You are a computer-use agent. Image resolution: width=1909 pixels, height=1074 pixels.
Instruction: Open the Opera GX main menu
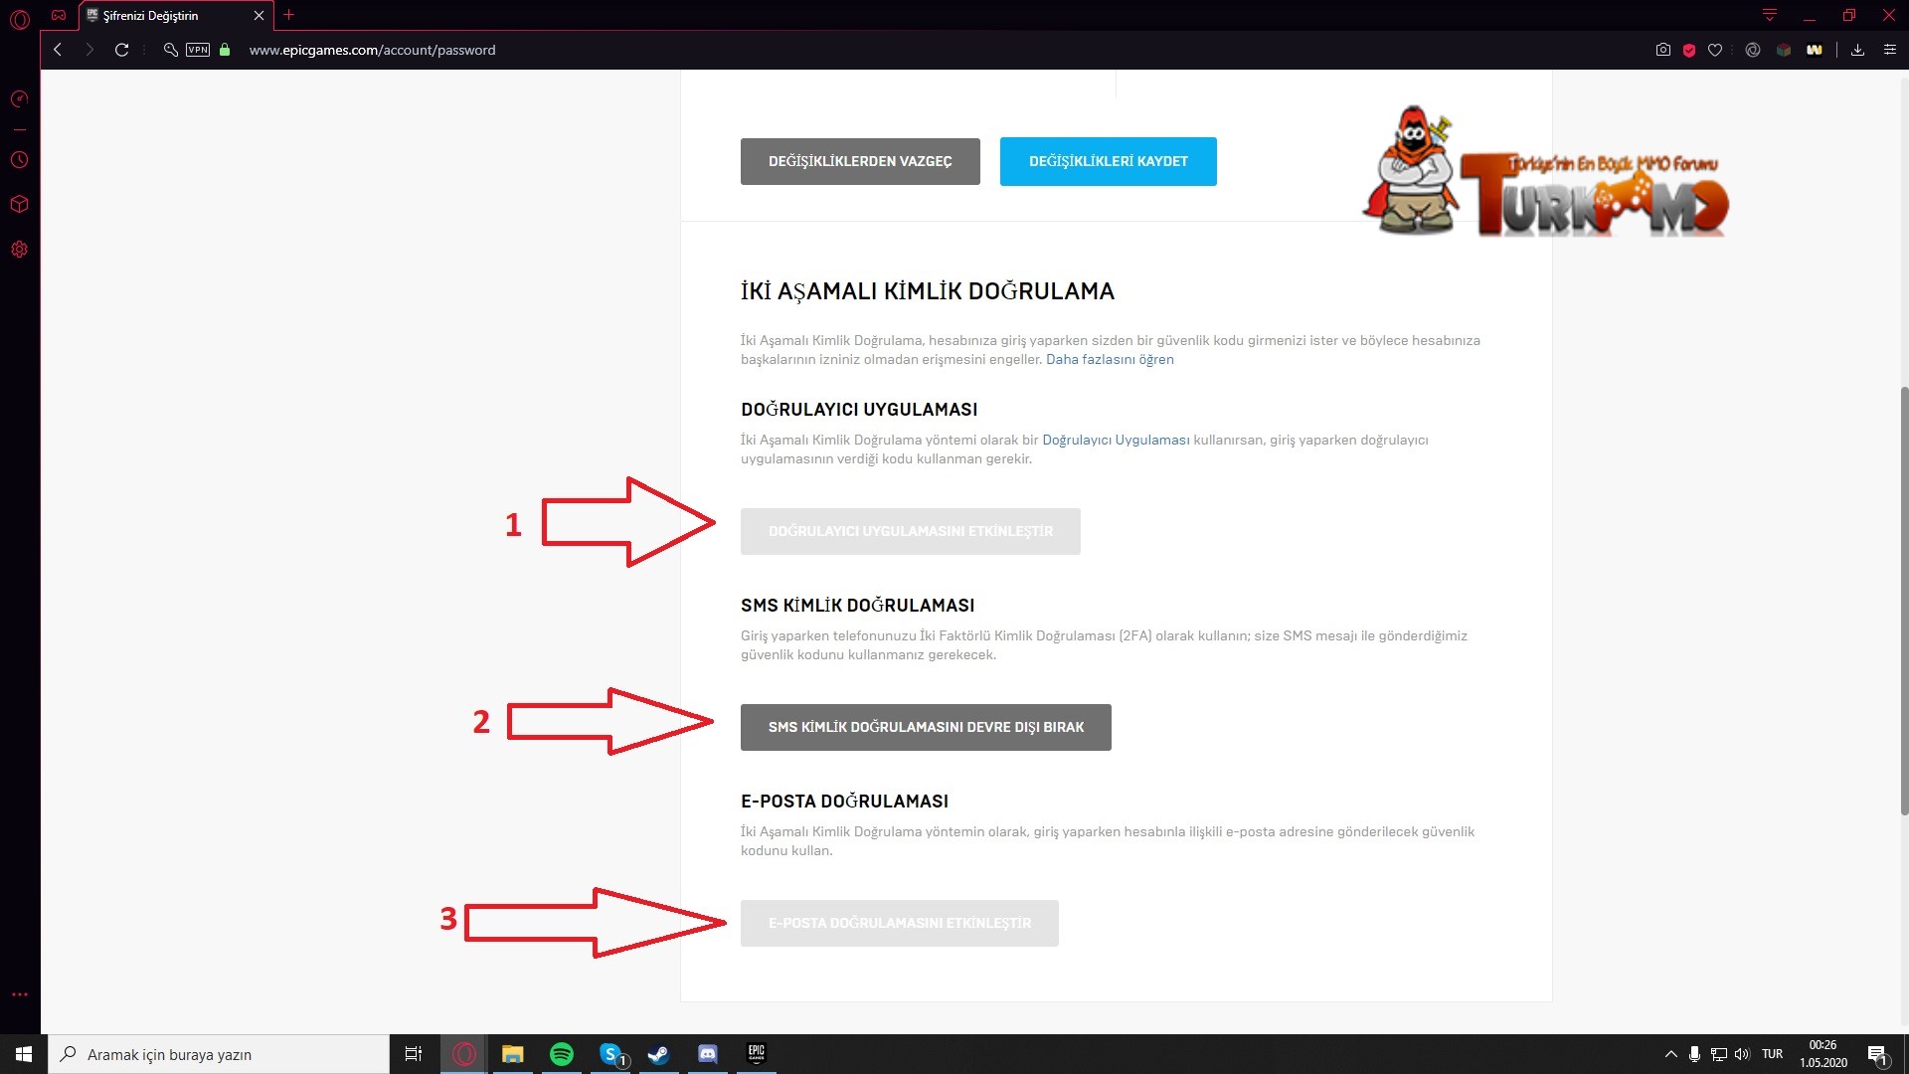[x=19, y=17]
